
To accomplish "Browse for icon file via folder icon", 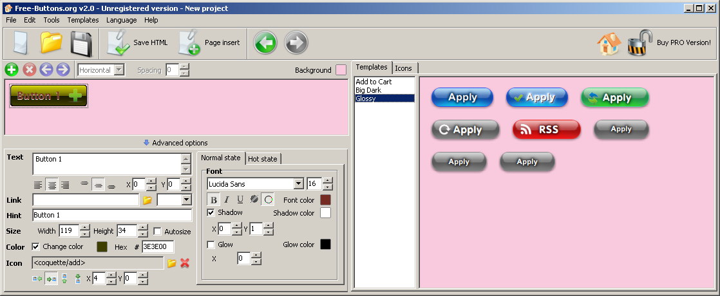I will (172, 263).
